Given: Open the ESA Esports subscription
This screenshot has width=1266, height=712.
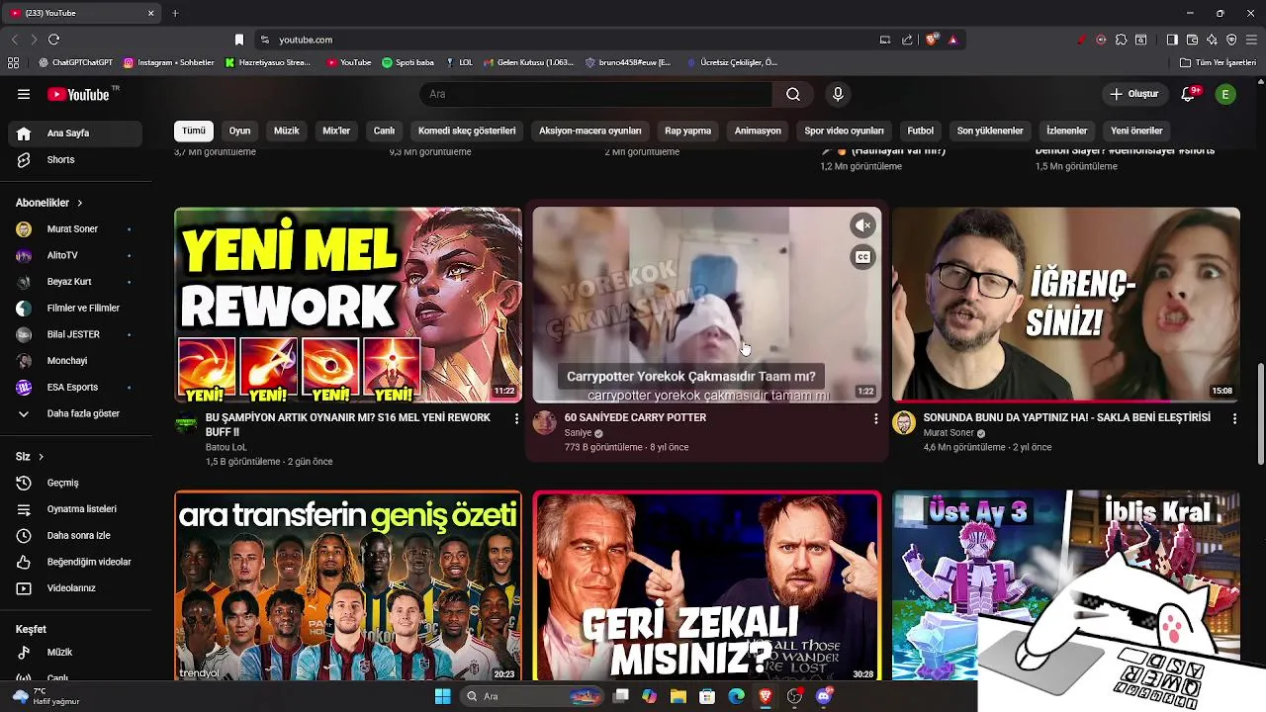Looking at the screenshot, I should [75, 387].
